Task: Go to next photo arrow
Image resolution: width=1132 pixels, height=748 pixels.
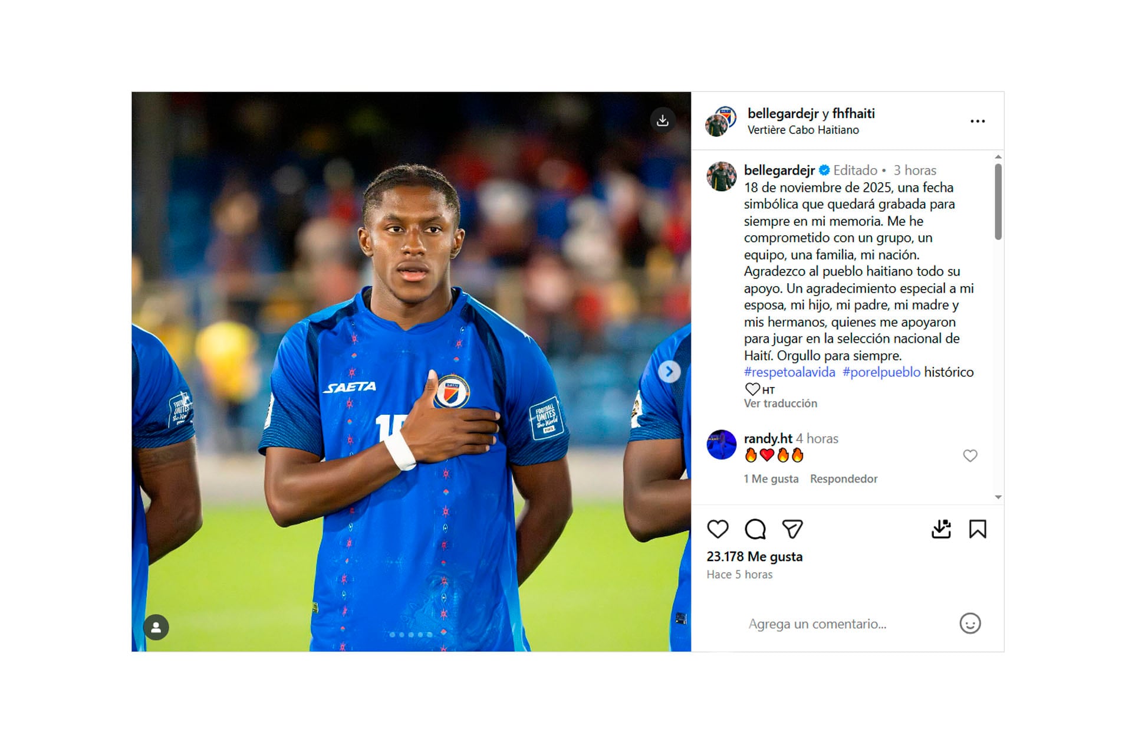Action: (x=669, y=372)
